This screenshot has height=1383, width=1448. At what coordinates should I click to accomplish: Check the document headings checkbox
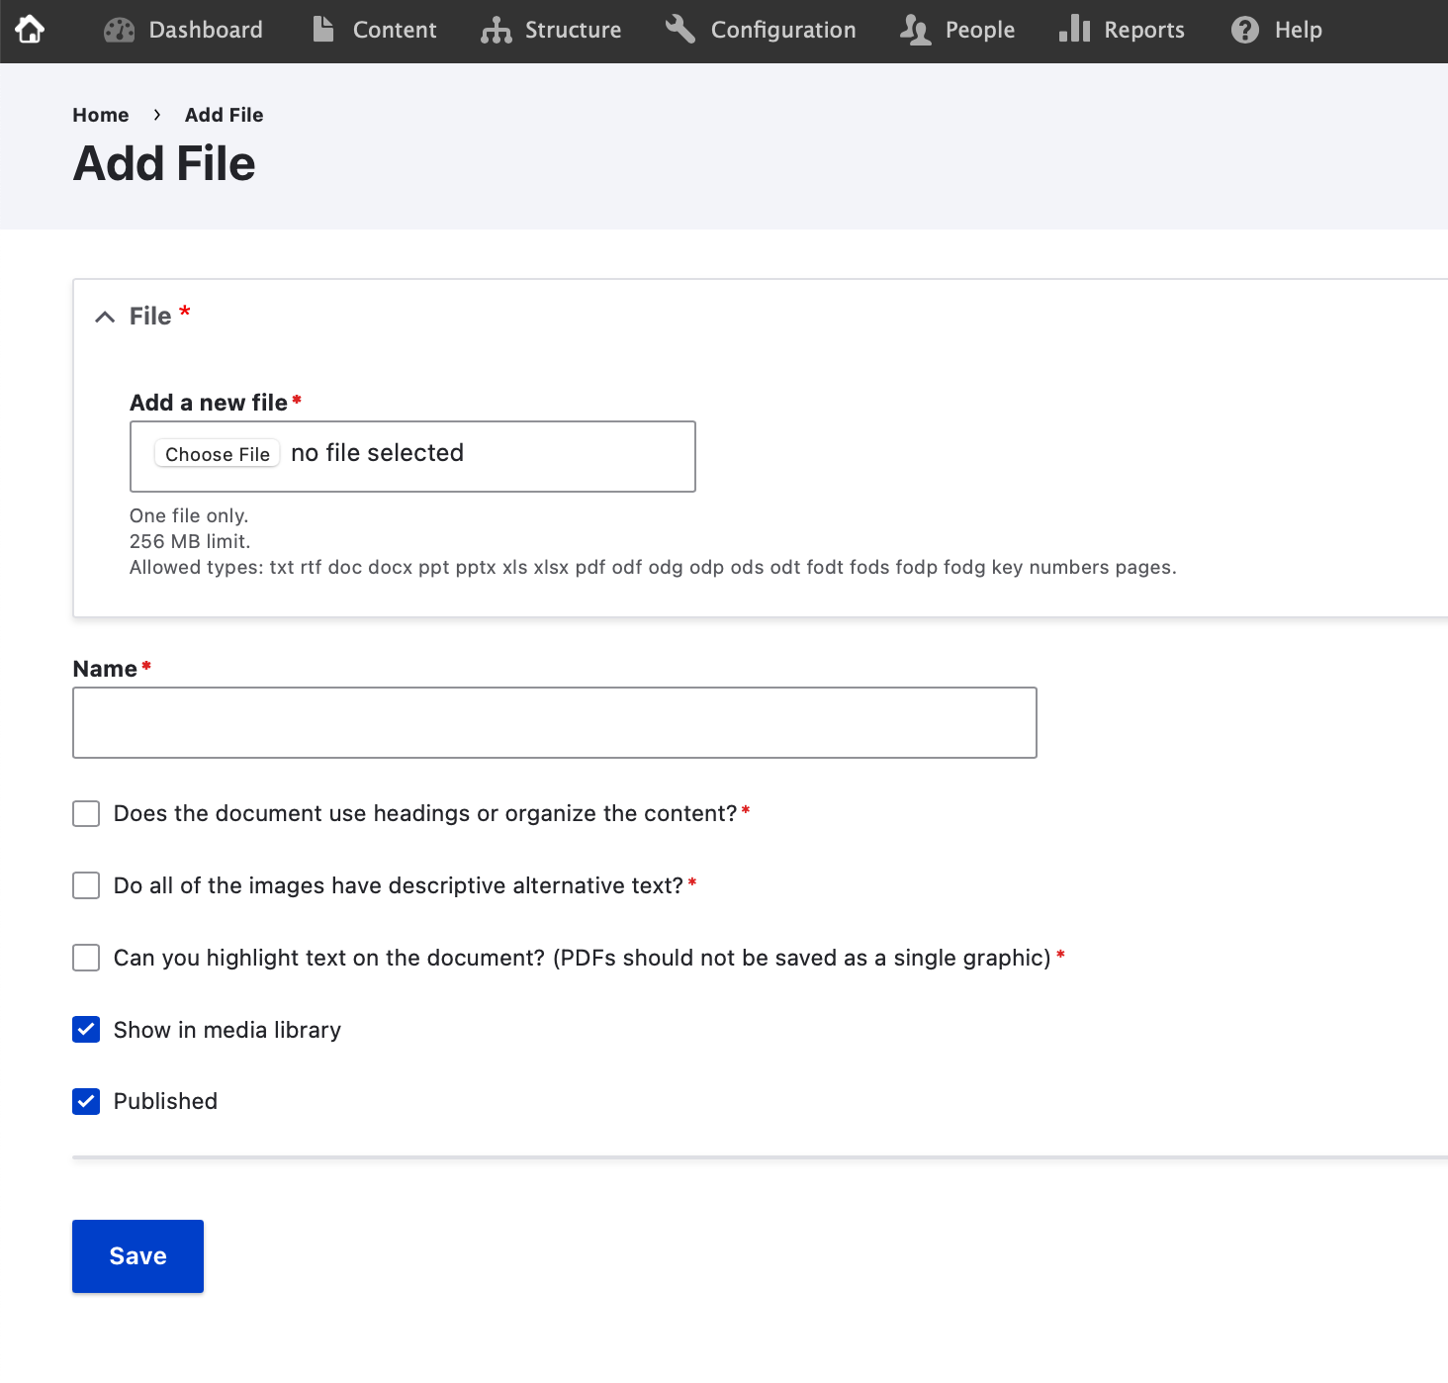86,814
